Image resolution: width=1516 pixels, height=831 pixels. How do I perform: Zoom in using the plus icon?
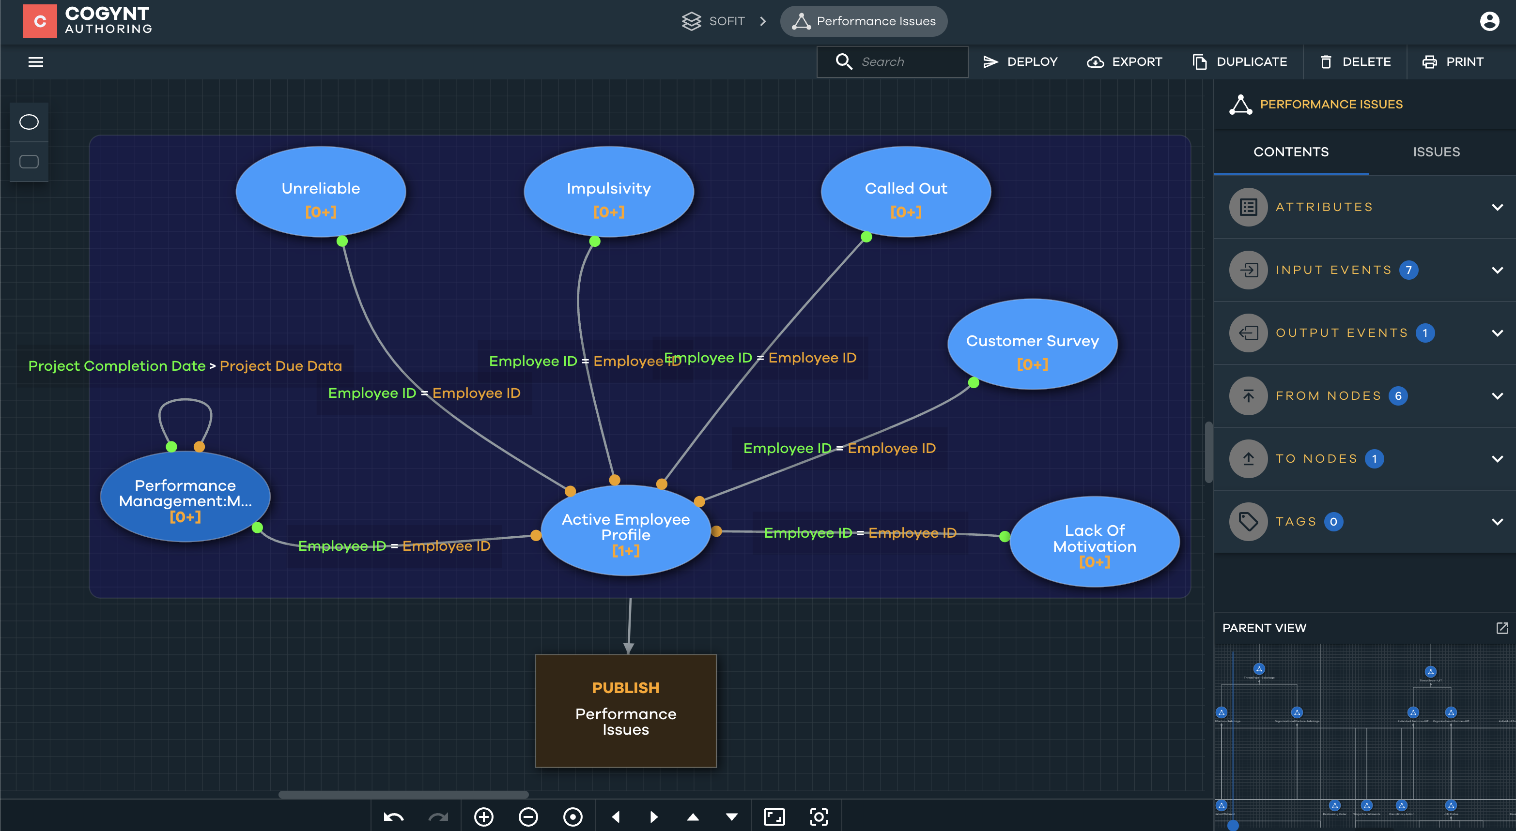(484, 817)
